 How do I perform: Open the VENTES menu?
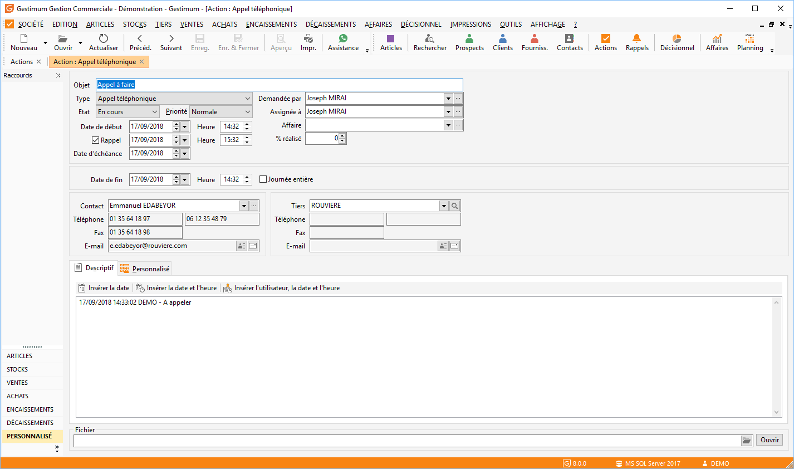192,24
